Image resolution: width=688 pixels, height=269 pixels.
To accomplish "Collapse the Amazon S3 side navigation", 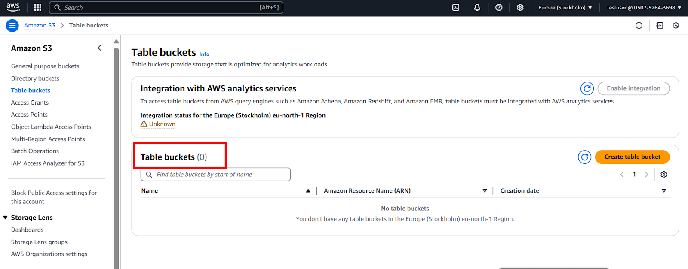I will [99, 48].
